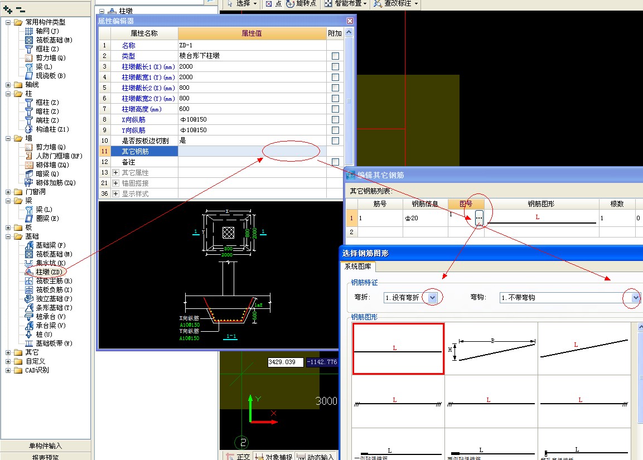Select the H-B sloped rebar shape thumbnail
Screen dimensions: 643x460
click(491, 349)
